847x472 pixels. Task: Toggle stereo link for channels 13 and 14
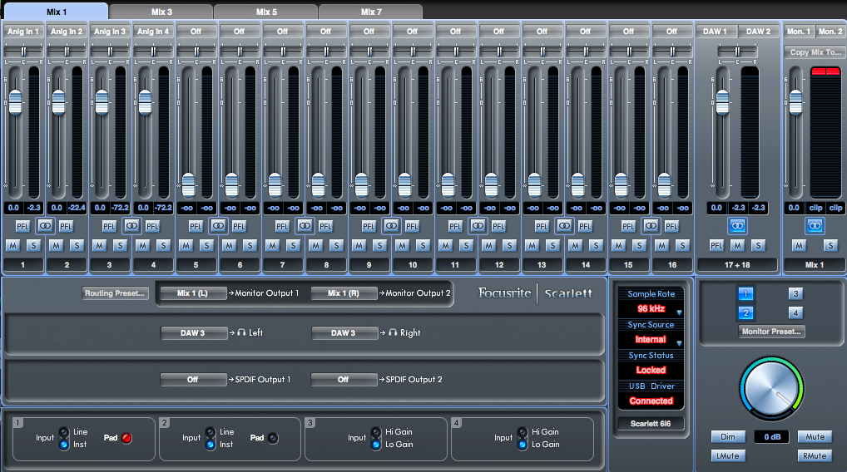point(564,225)
